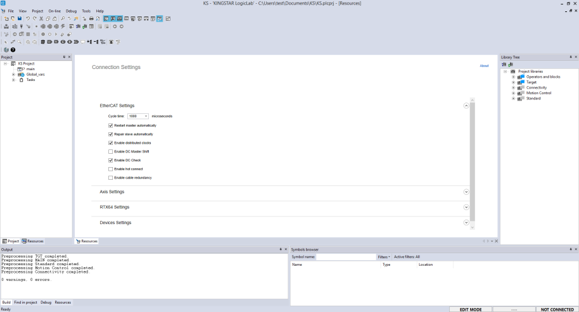Click the Cut scissors toolbar icon

pyautogui.click(x=41, y=19)
